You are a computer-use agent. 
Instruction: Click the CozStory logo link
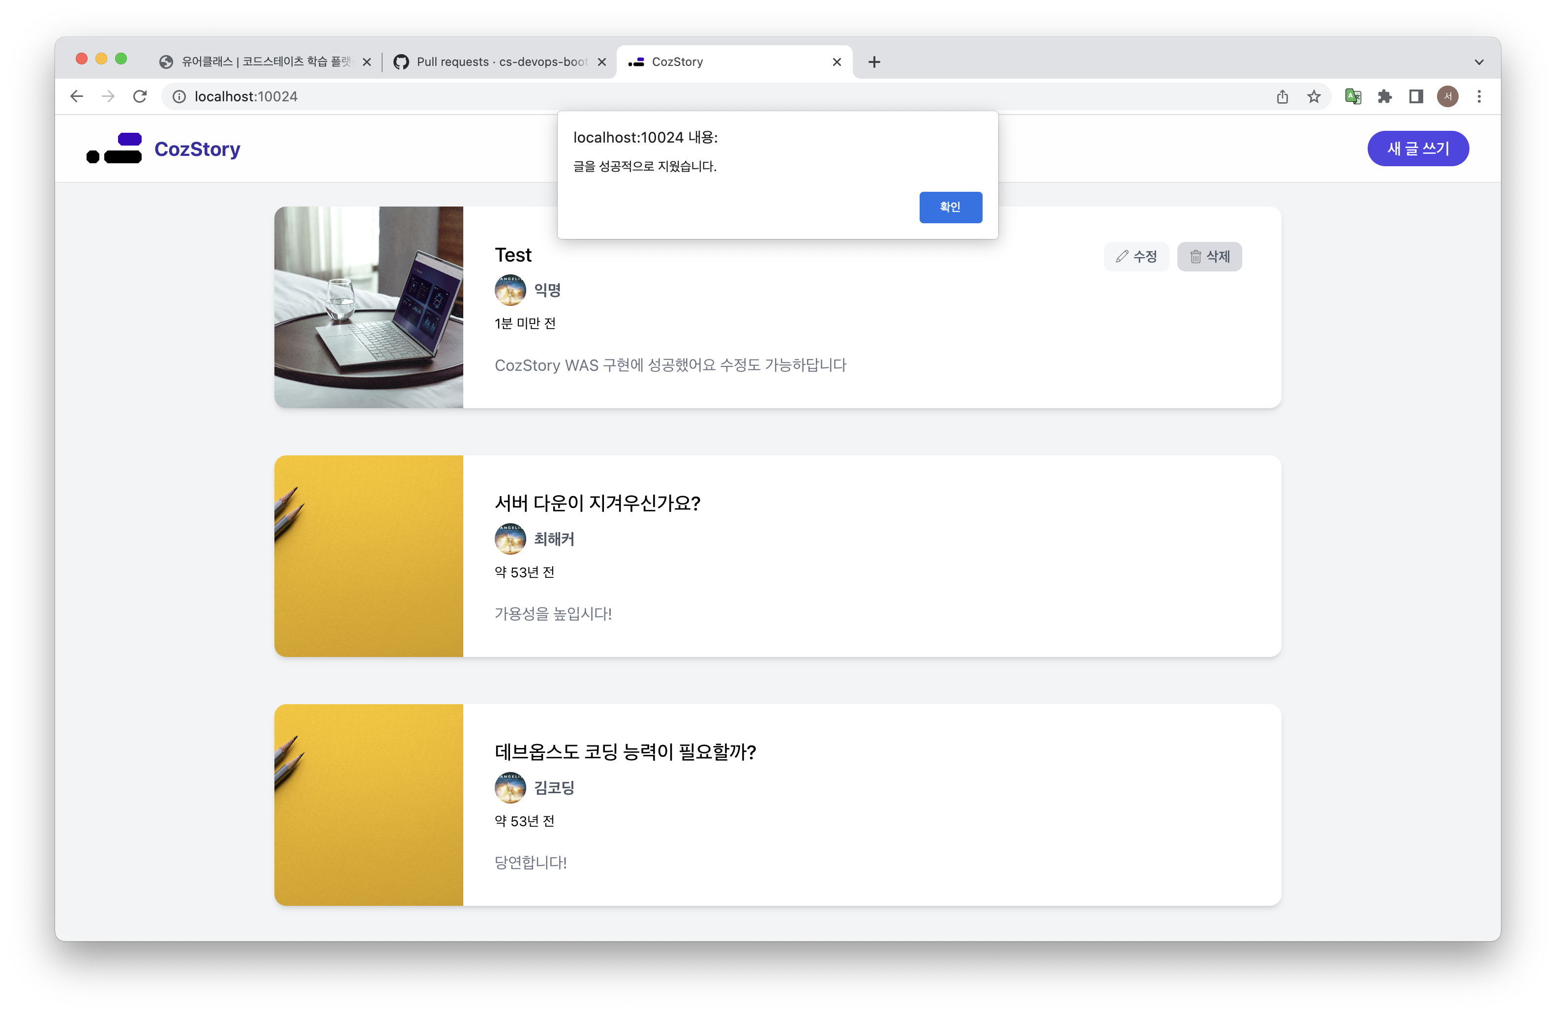[x=163, y=149]
